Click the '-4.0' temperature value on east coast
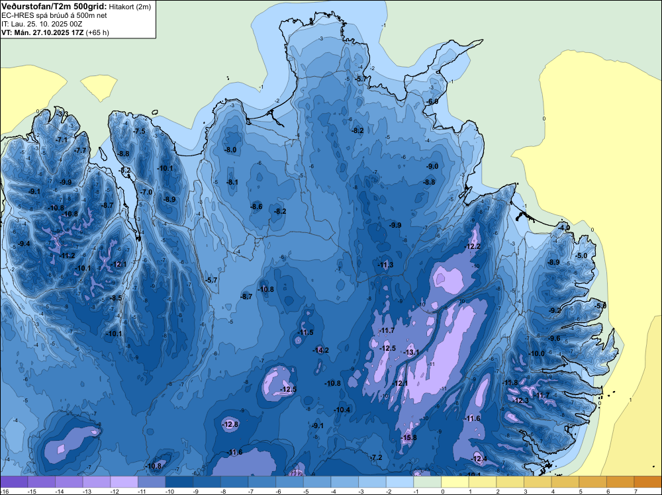 (563, 228)
